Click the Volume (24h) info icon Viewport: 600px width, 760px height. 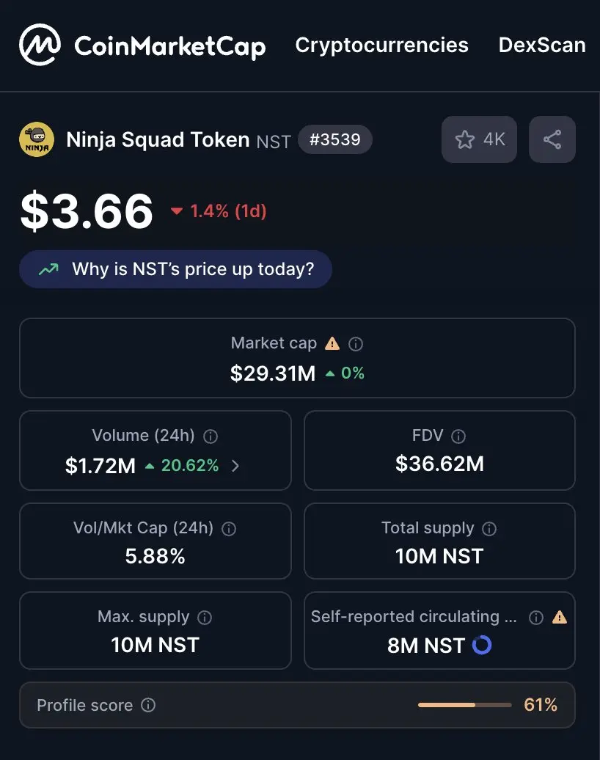[x=211, y=436]
